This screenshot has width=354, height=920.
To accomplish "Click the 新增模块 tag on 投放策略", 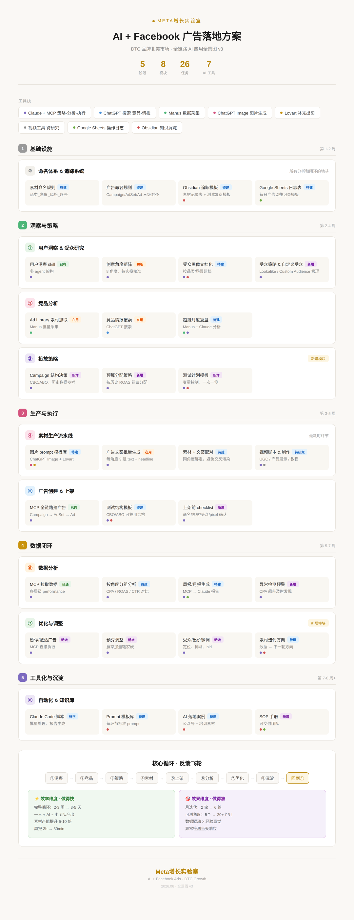I will 318,358.
